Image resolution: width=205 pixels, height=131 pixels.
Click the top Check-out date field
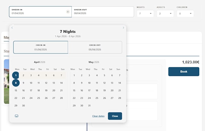click(x=103, y=12)
